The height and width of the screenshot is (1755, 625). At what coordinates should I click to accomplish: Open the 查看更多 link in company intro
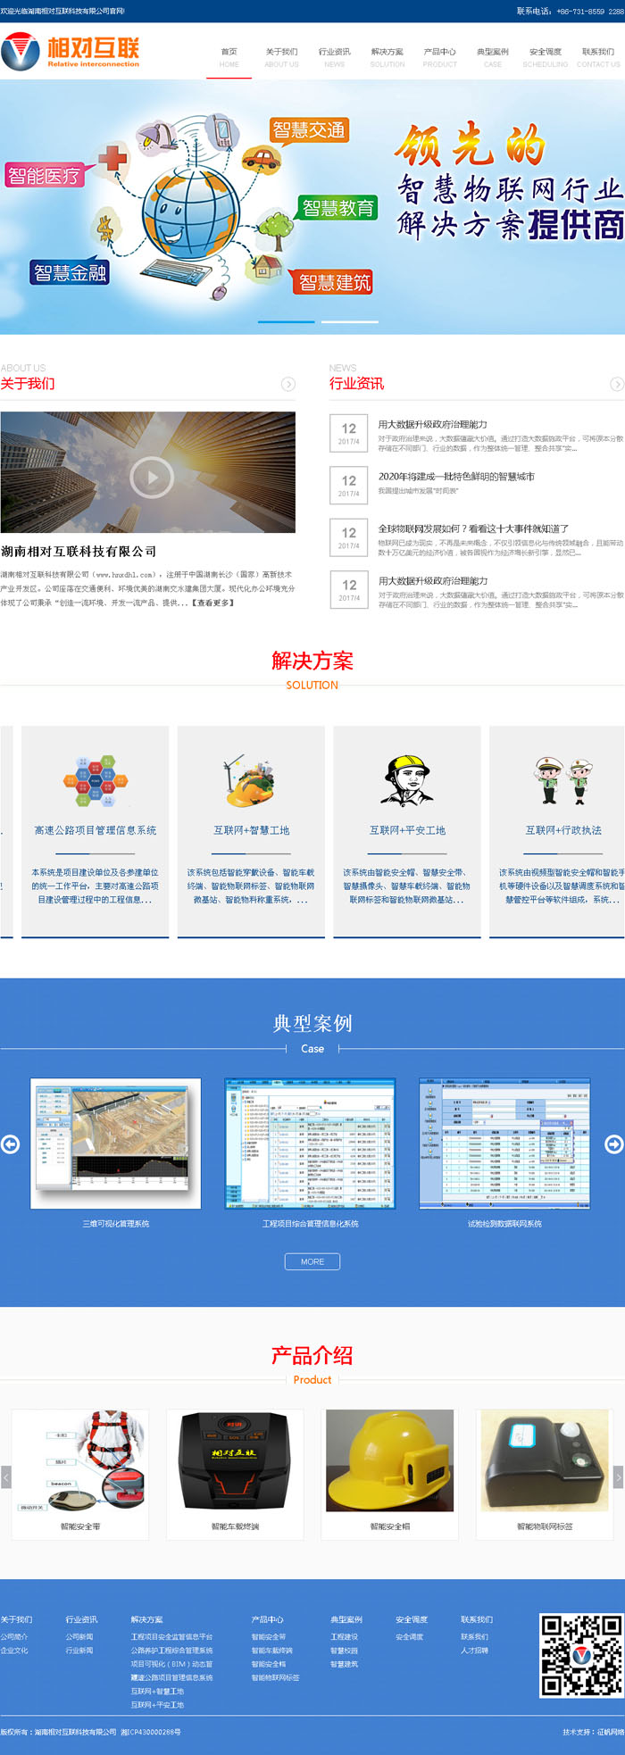point(213,603)
